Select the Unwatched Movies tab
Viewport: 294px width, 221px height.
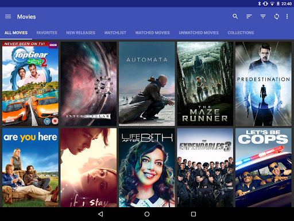199,33
